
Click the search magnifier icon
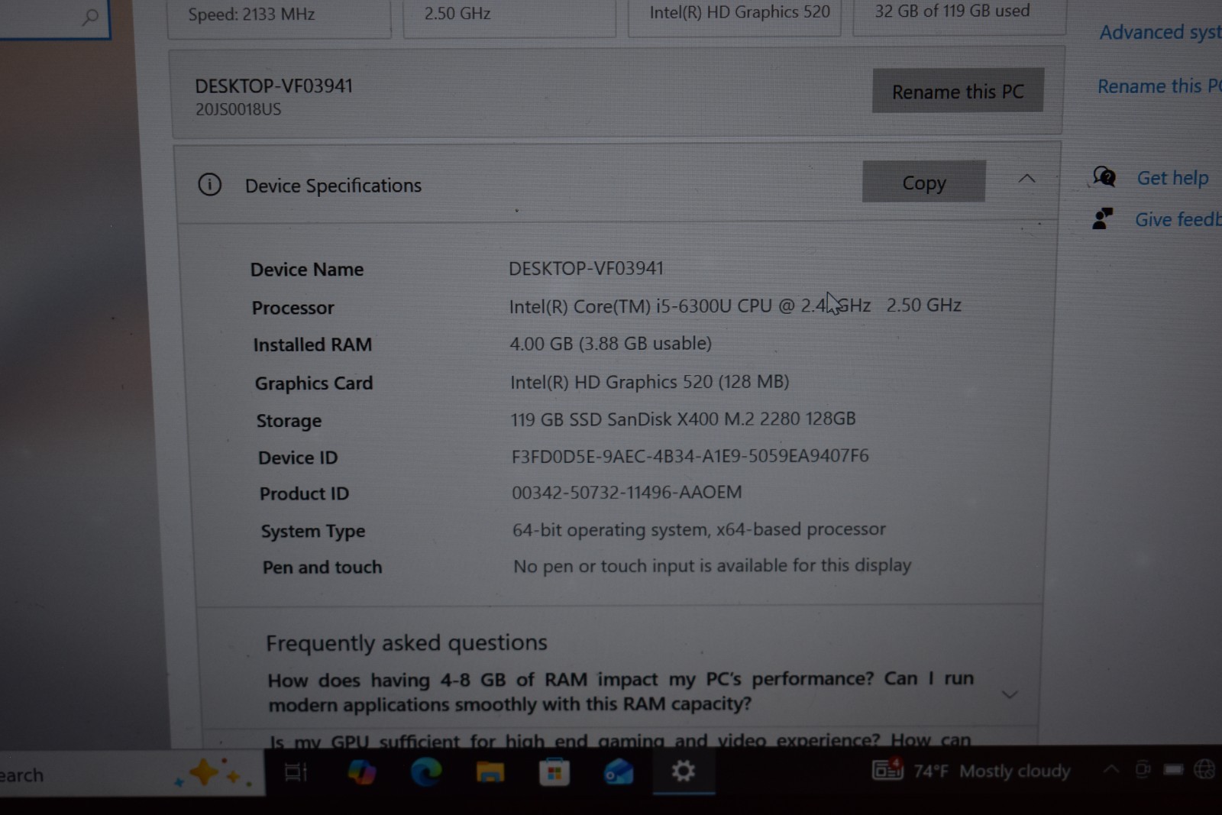tap(90, 17)
